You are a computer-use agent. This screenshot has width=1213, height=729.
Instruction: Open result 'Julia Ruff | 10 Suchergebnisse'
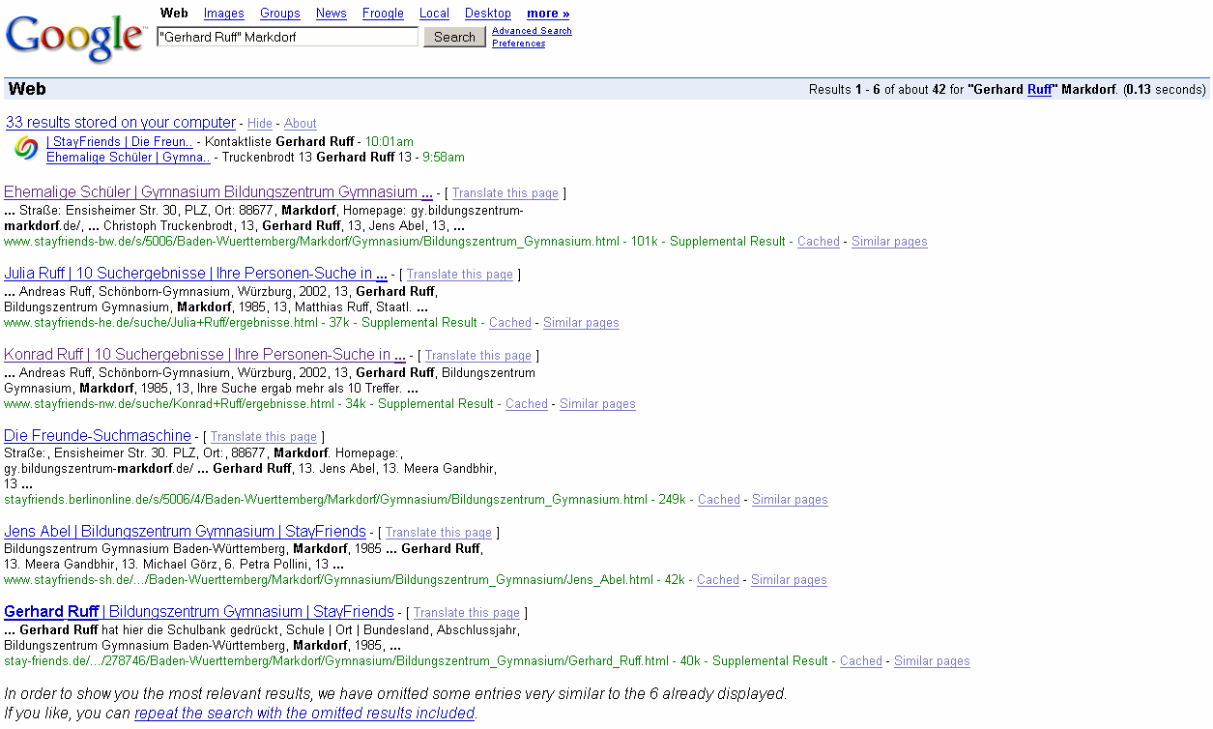click(195, 274)
